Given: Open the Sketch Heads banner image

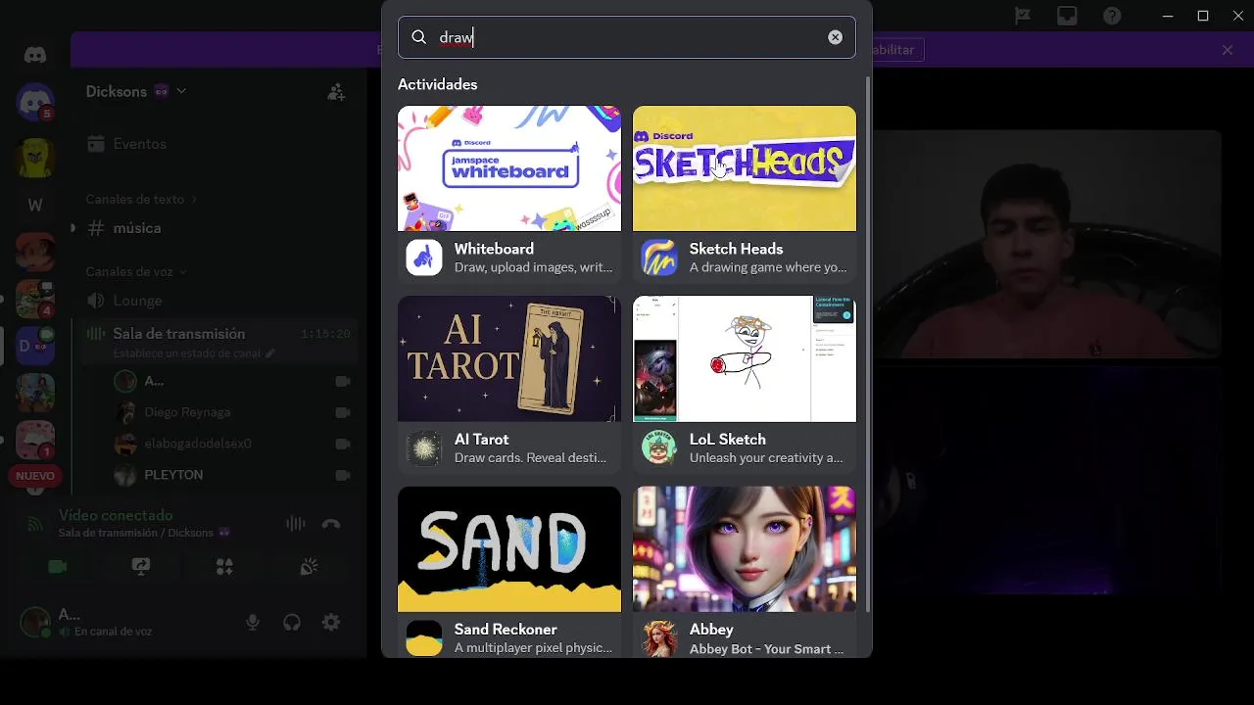Looking at the screenshot, I should pos(745,168).
